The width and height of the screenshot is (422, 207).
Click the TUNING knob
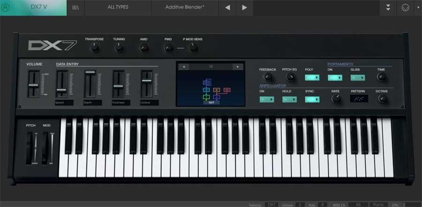click(x=119, y=48)
